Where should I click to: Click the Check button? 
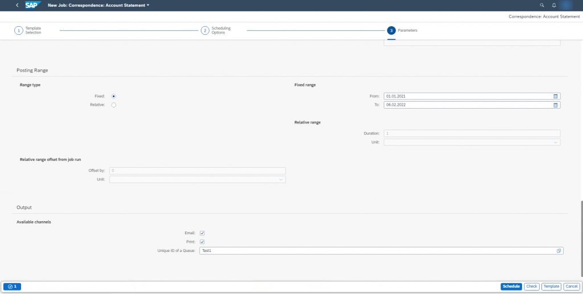point(532,287)
